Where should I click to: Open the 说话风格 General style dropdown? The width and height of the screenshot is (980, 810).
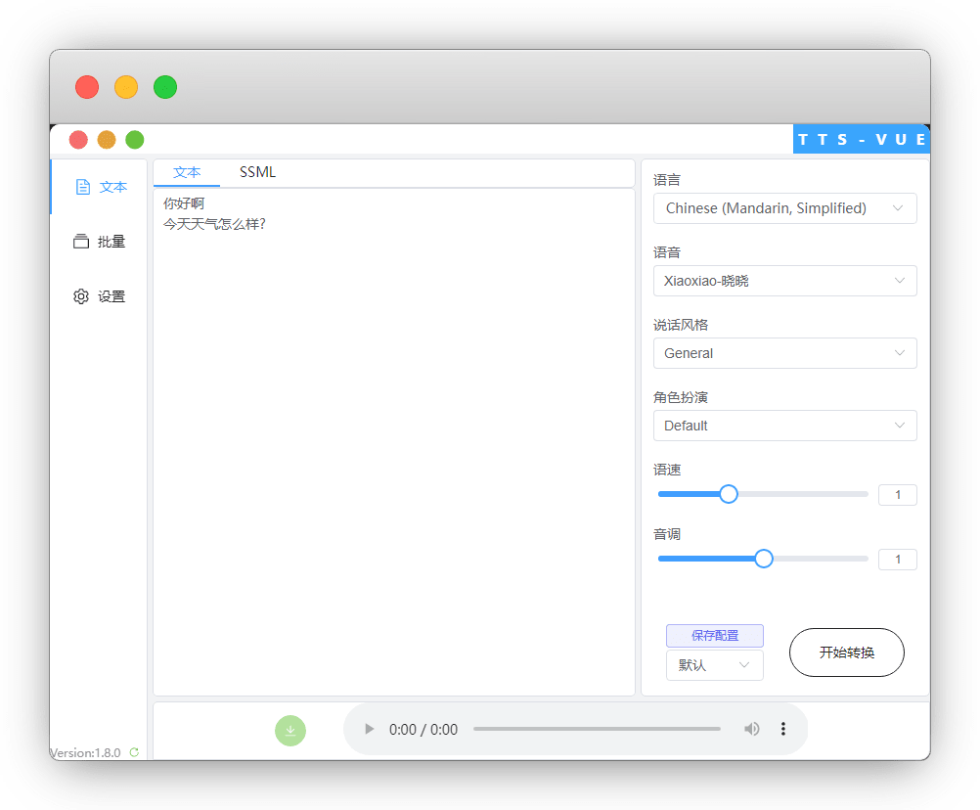click(x=784, y=353)
